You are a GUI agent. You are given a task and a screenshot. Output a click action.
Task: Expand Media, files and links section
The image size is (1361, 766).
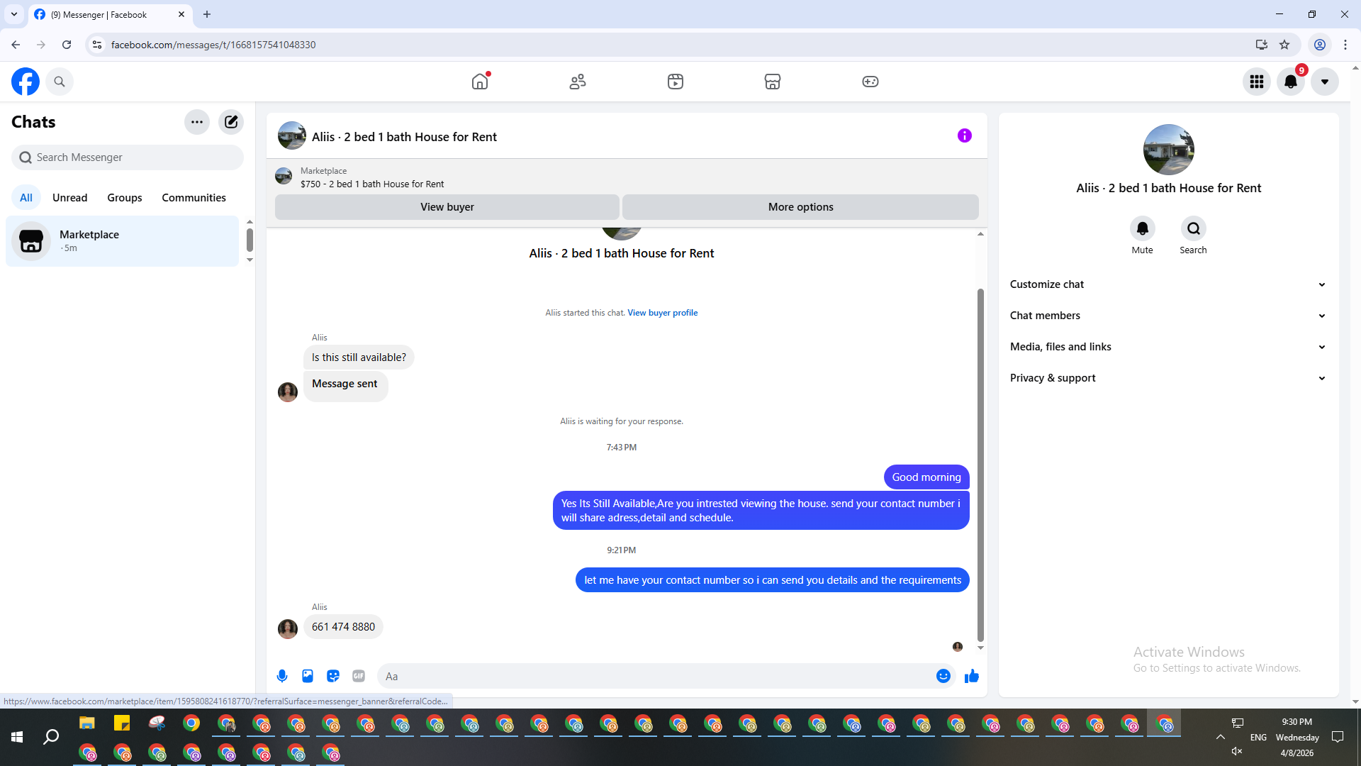pyautogui.click(x=1167, y=347)
